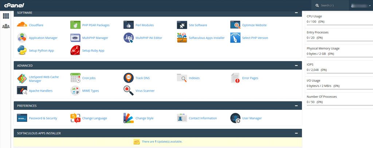This screenshot has width=373, height=148.
Task: Open the home grid view in sidebar
Action: tap(6, 16)
